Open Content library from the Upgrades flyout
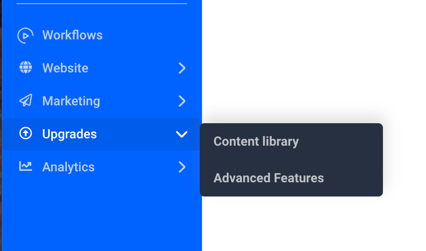This screenshot has height=251, width=426. pyautogui.click(x=256, y=142)
